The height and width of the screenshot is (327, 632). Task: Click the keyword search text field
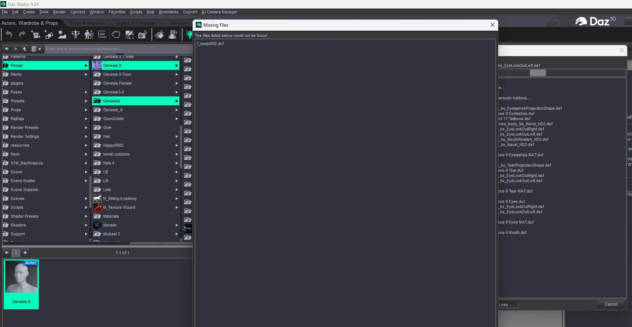click(118, 49)
